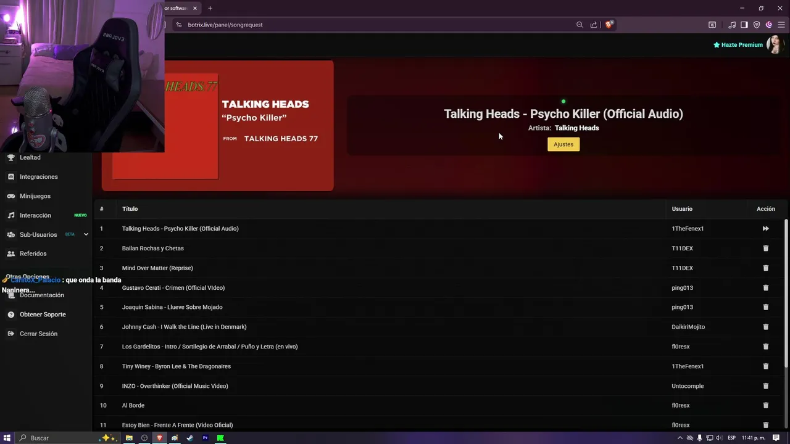Open Adobe Premiere Pro from the taskbar
The width and height of the screenshot is (790, 444).
click(205, 438)
